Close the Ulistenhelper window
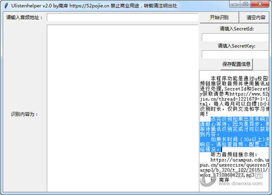Viewport: 272px width, 195px height. [x=260, y=4]
